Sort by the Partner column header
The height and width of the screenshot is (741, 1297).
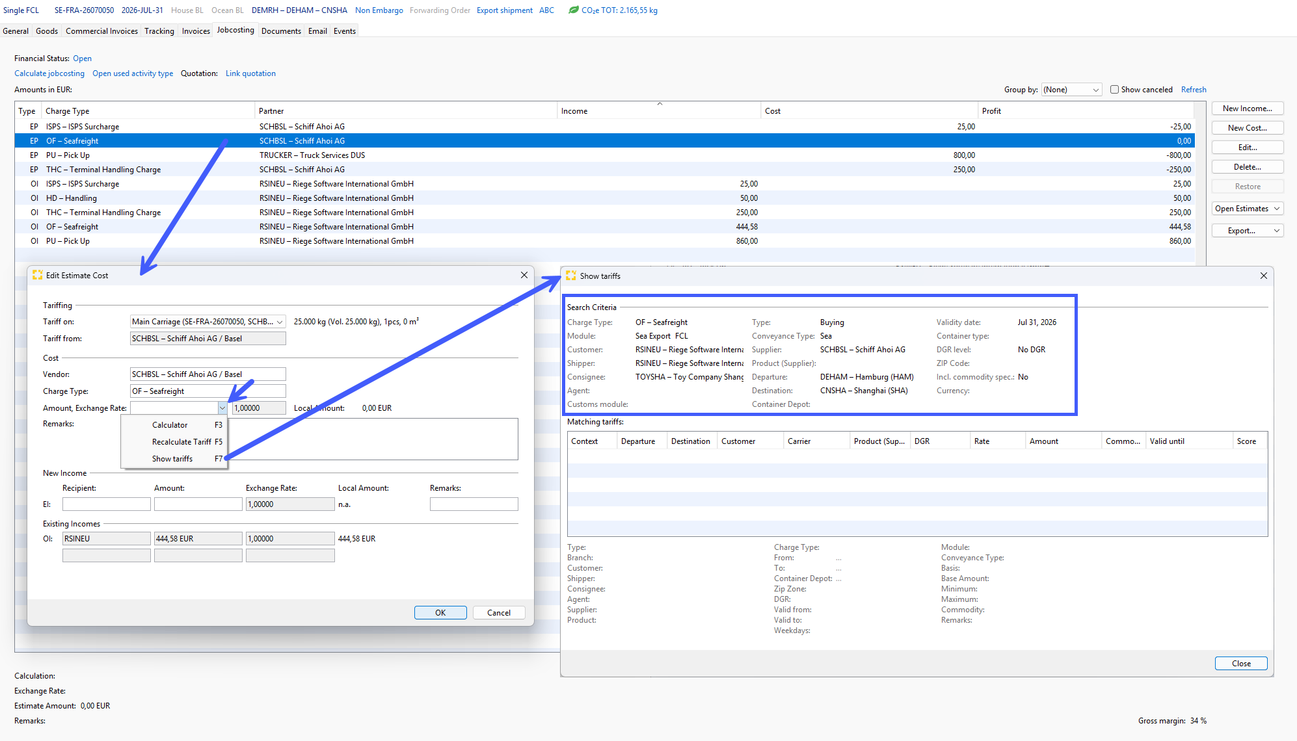[x=406, y=111]
